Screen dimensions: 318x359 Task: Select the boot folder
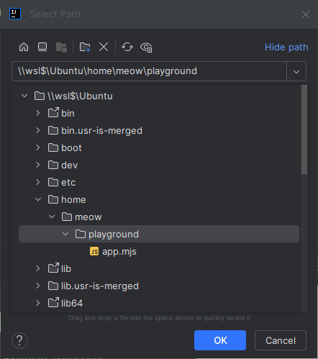pos(71,148)
